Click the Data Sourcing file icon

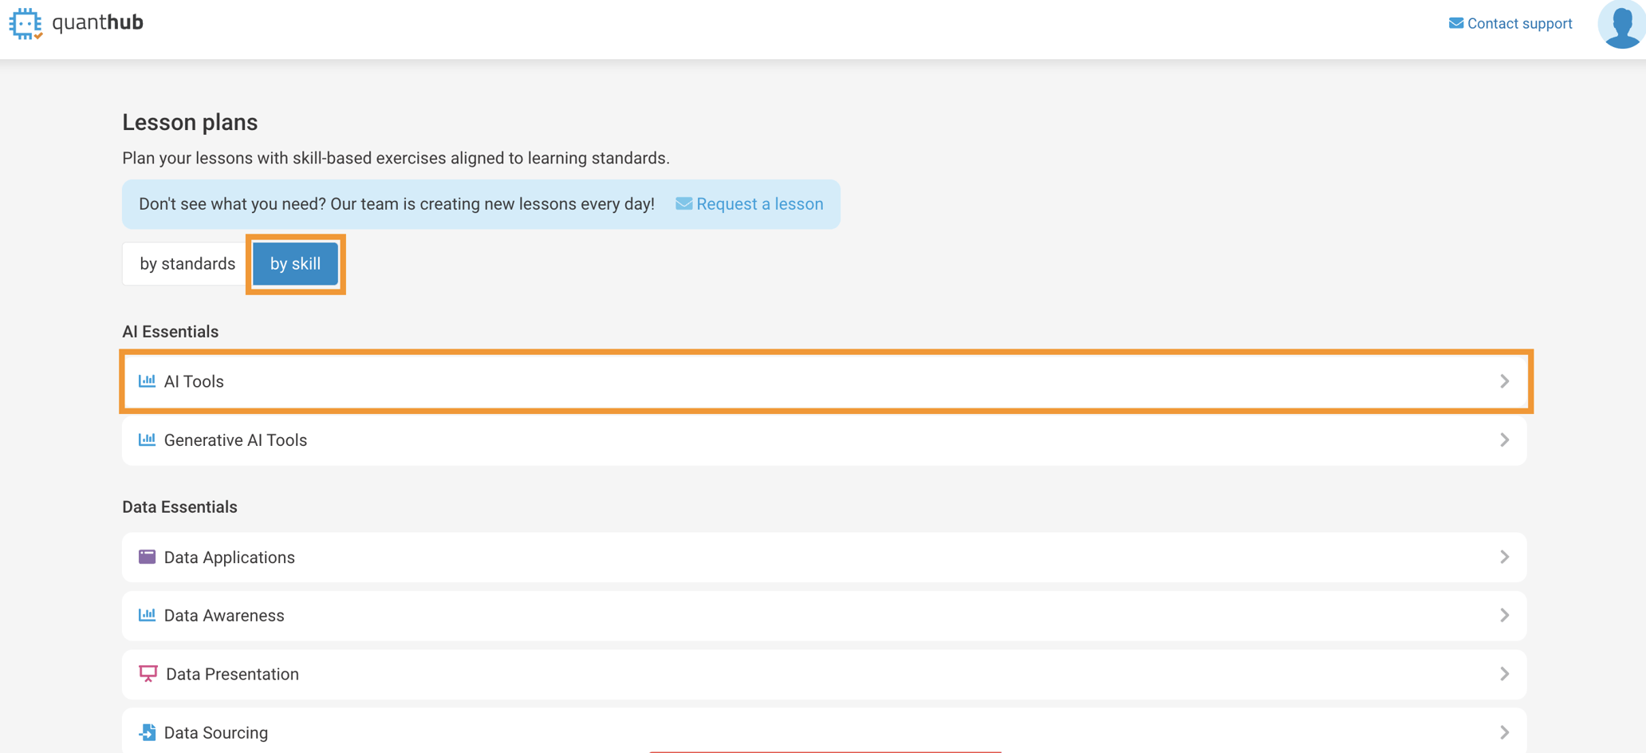click(148, 732)
